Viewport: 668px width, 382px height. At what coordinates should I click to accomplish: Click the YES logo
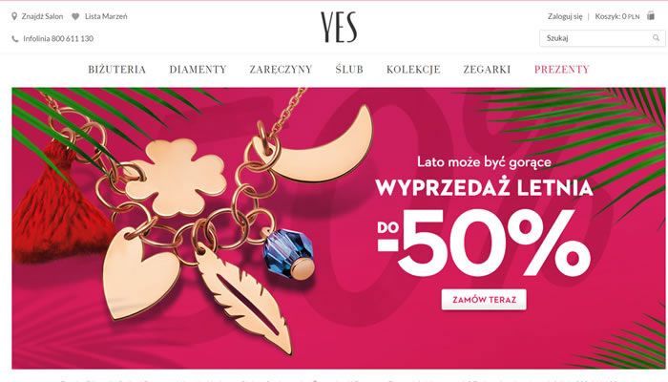pyautogui.click(x=339, y=28)
